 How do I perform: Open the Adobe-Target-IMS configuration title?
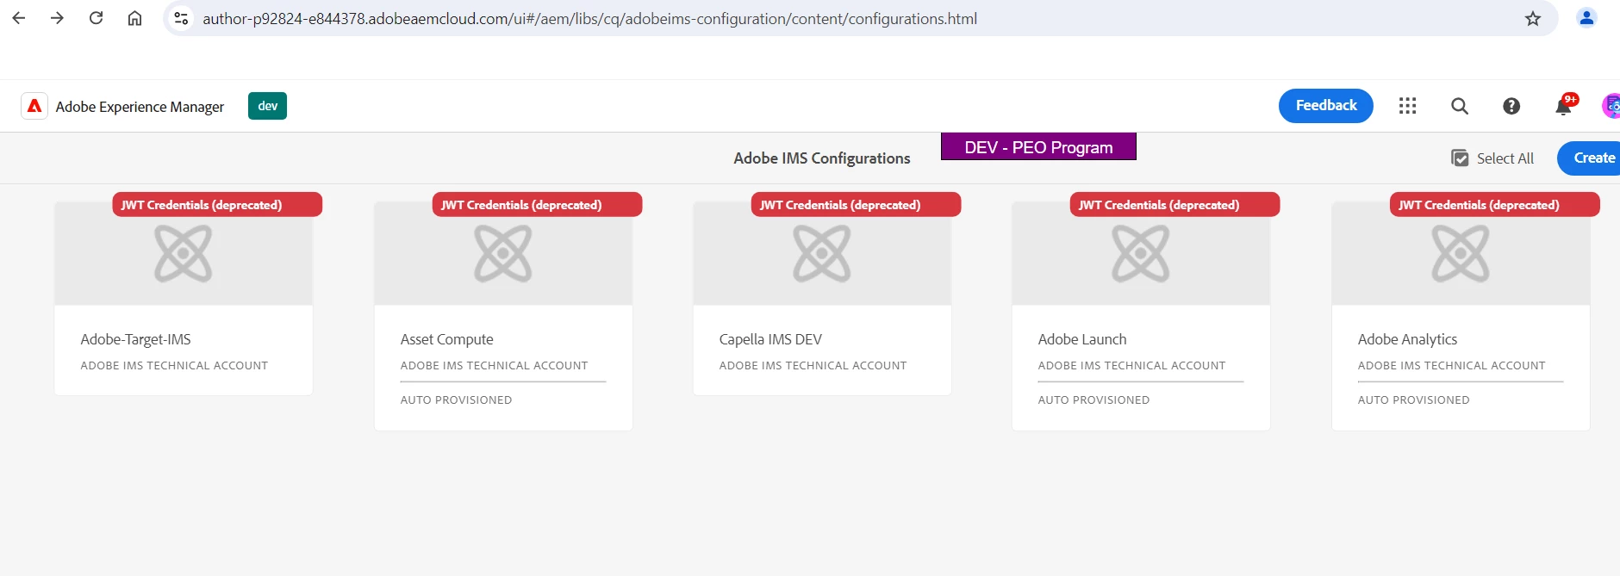136,339
